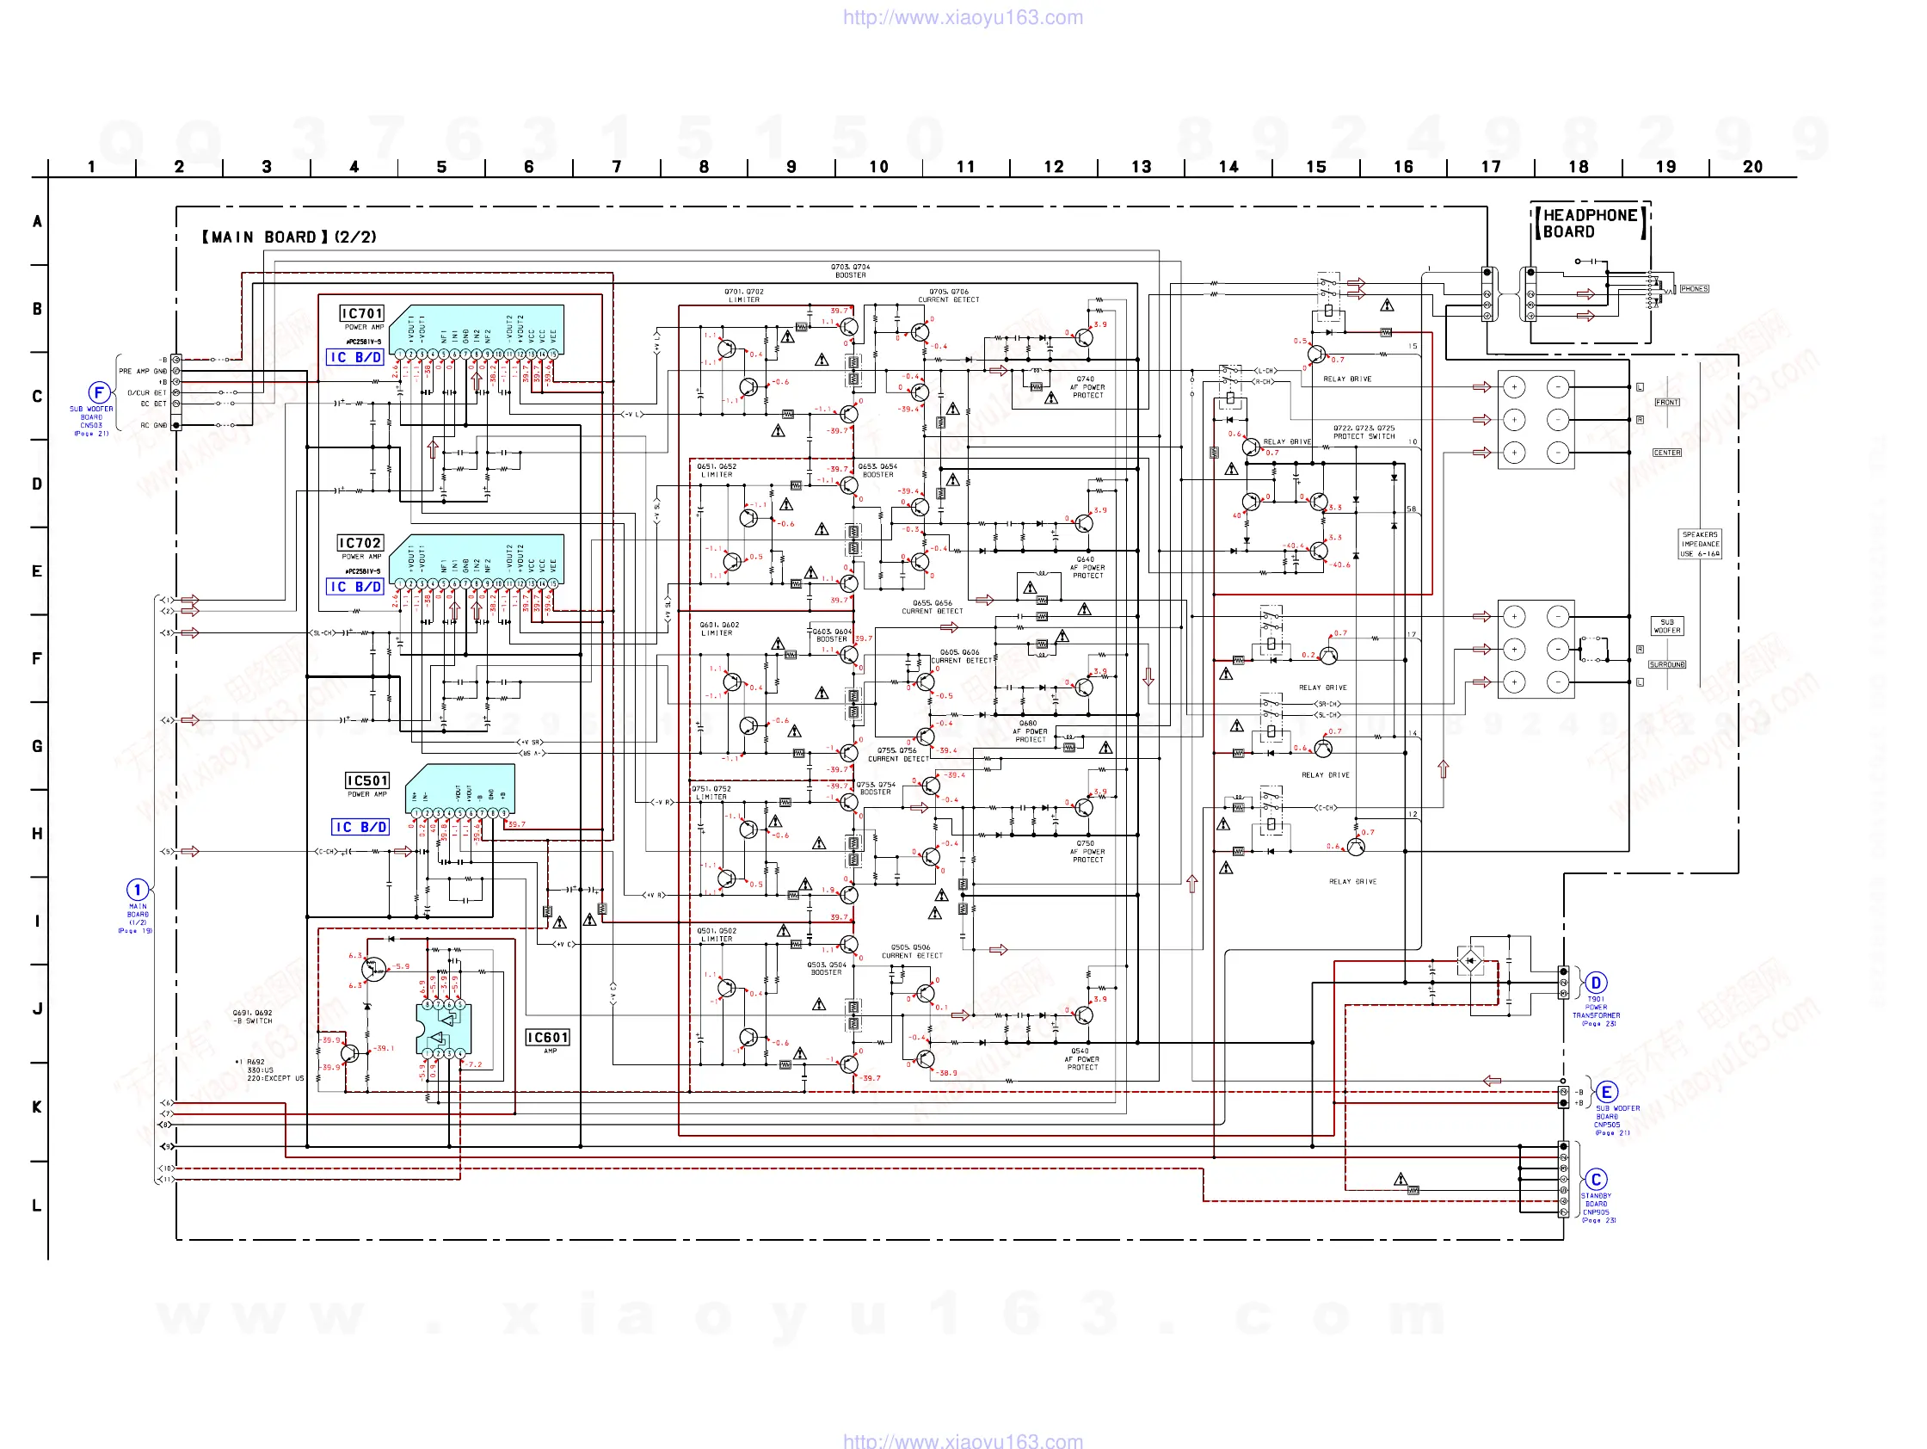Screen dimensions: 1927x1449
Task: Click the IC601 amp op-amp chip symbol
Action: tap(443, 1029)
